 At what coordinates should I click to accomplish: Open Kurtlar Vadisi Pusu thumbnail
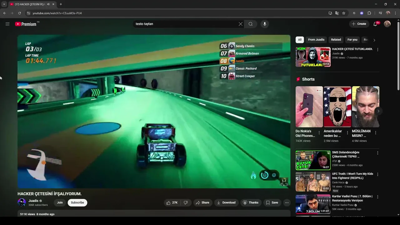[x=313, y=204]
